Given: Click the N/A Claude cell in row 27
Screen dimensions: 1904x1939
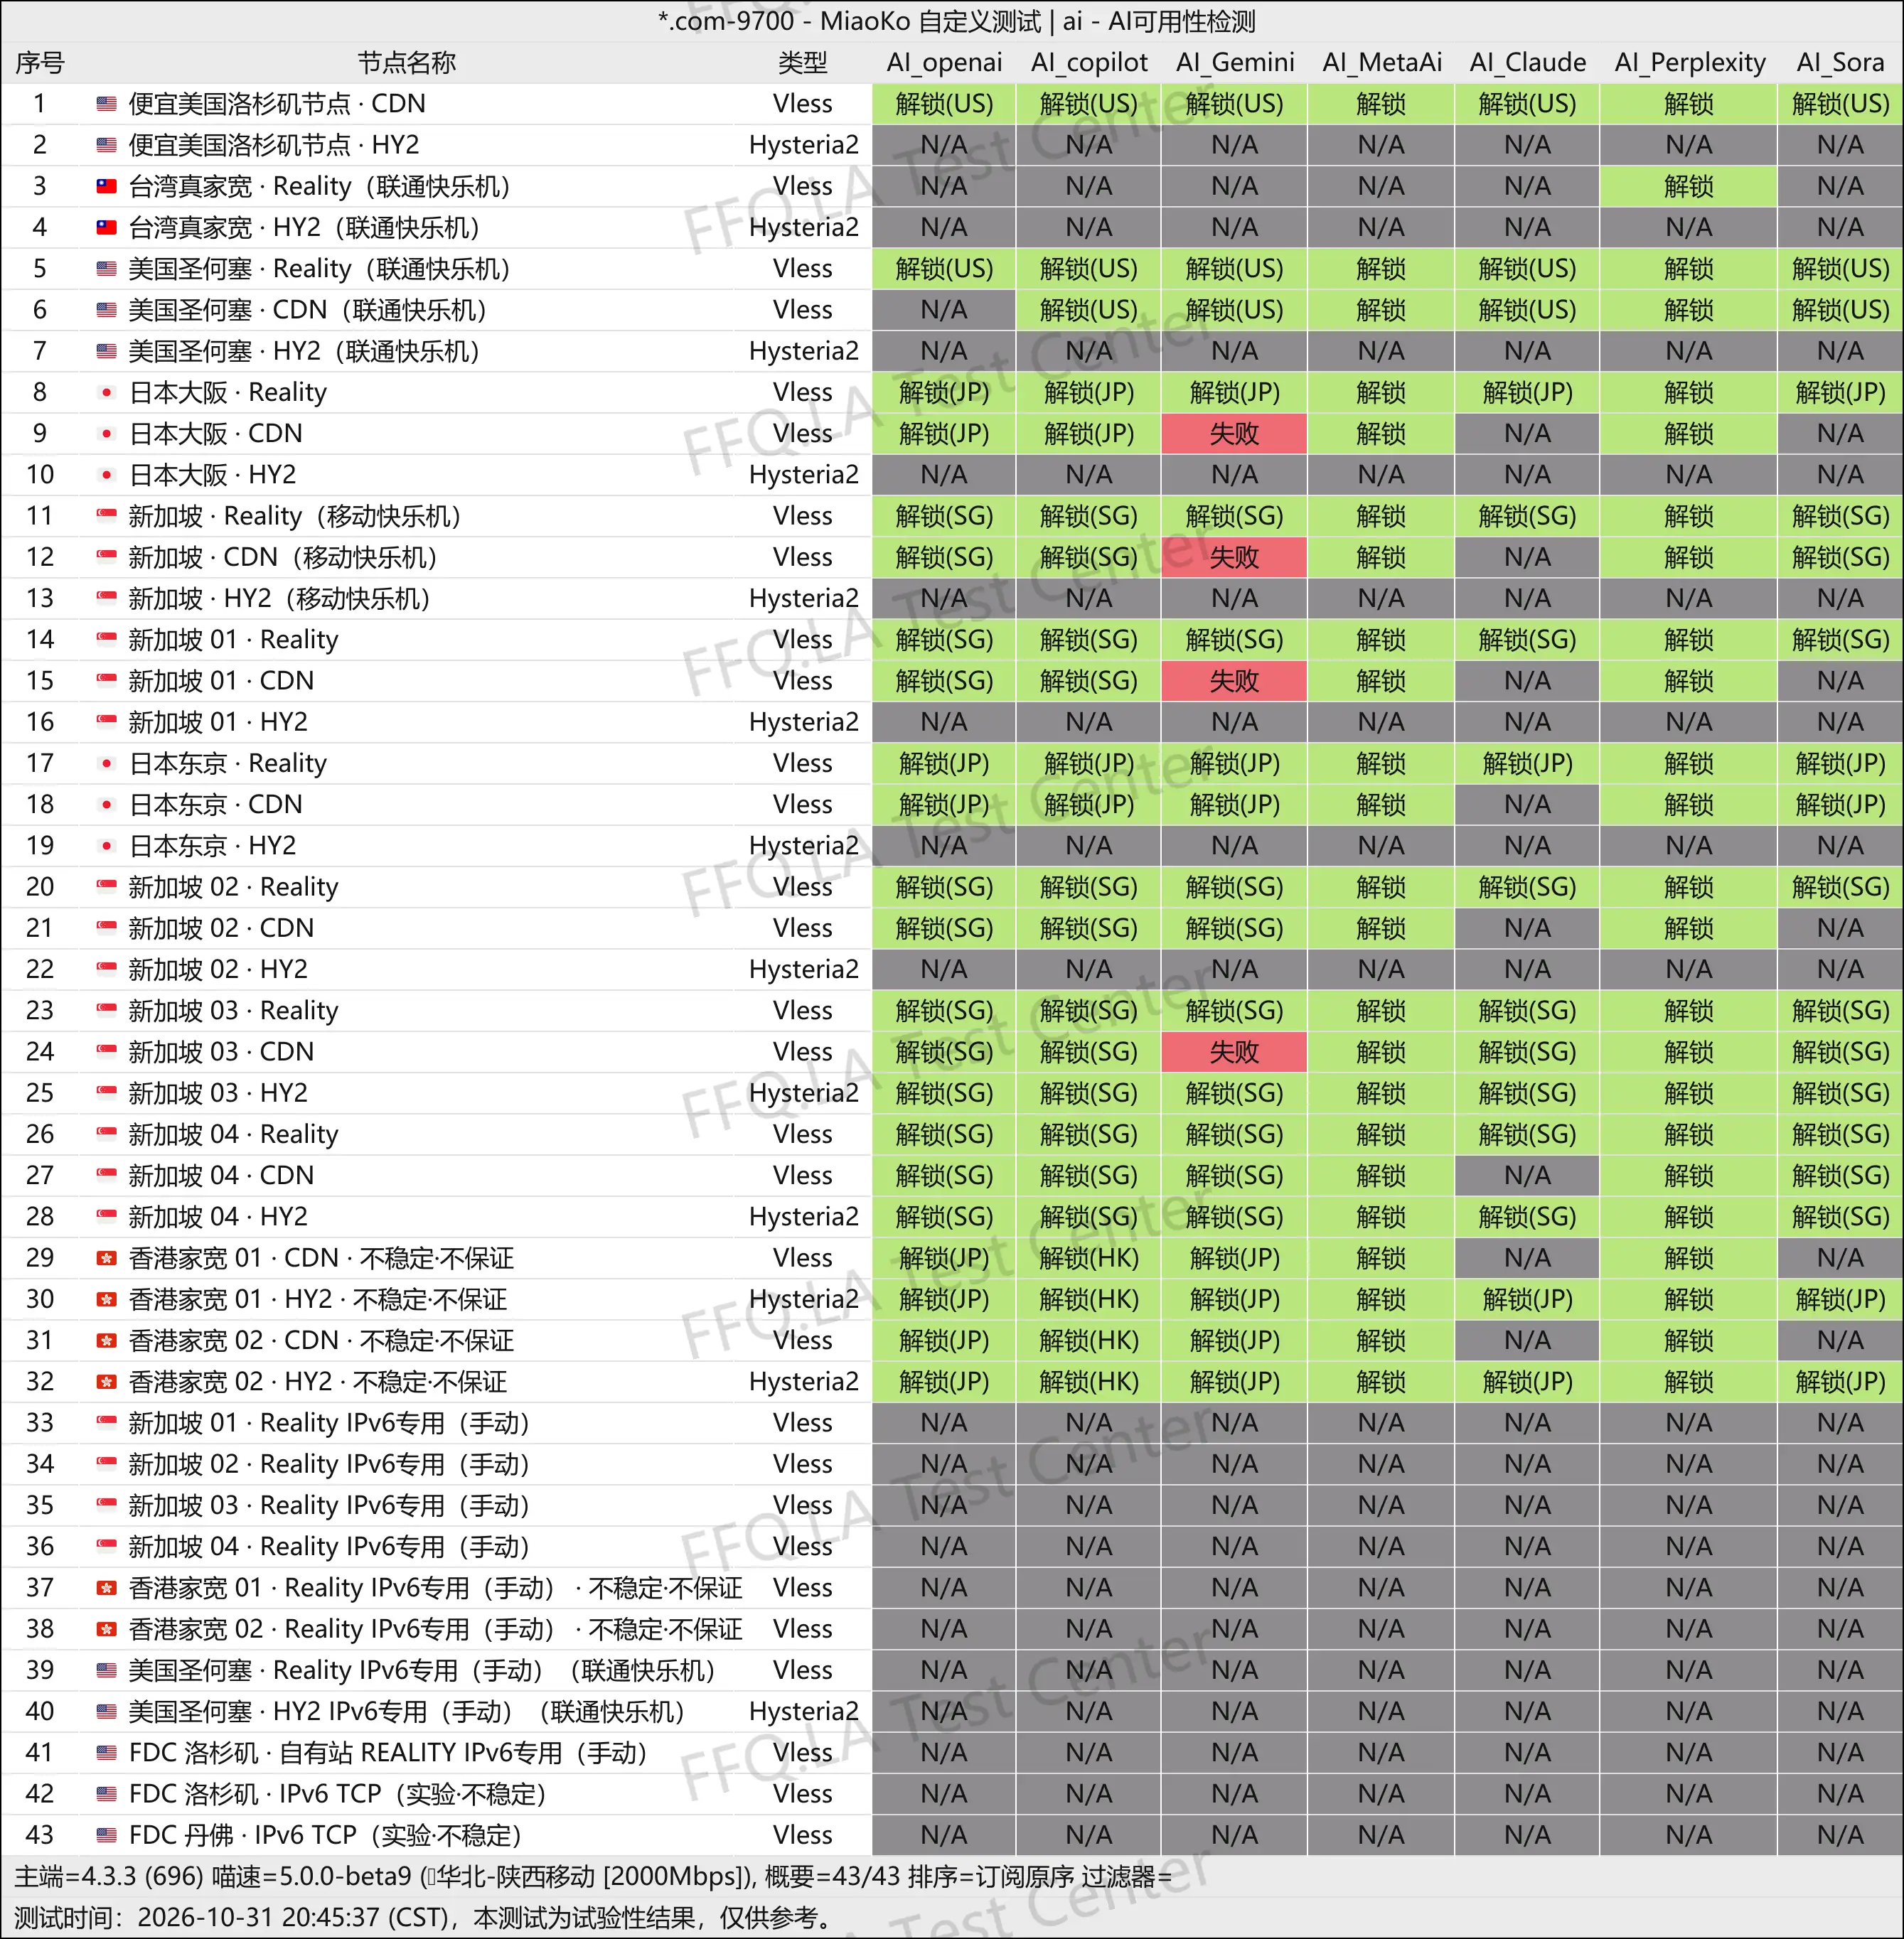Looking at the screenshot, I should [x=1527, y=1176].
